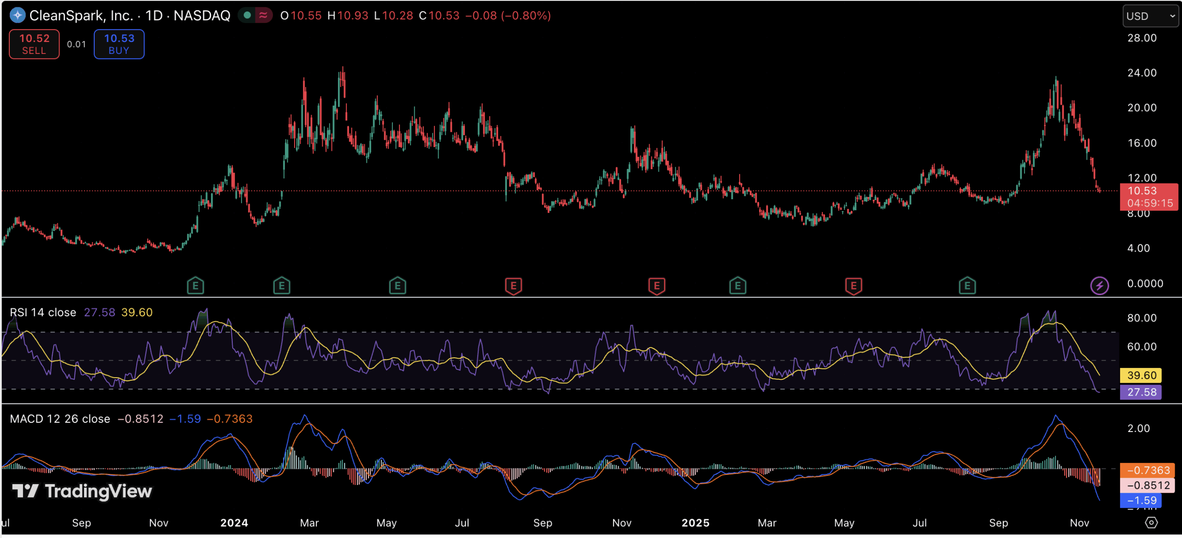Click the red earnings marker near December 2024

pyautogui.click(x=656, y=286)
